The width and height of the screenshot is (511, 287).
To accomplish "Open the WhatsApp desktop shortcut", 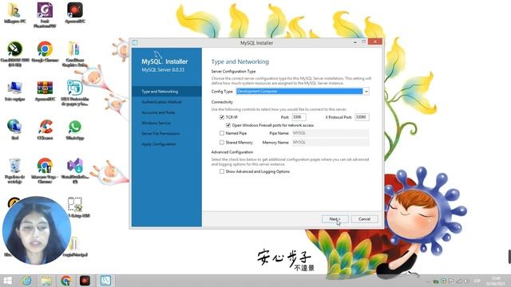I will coord(75,129).
